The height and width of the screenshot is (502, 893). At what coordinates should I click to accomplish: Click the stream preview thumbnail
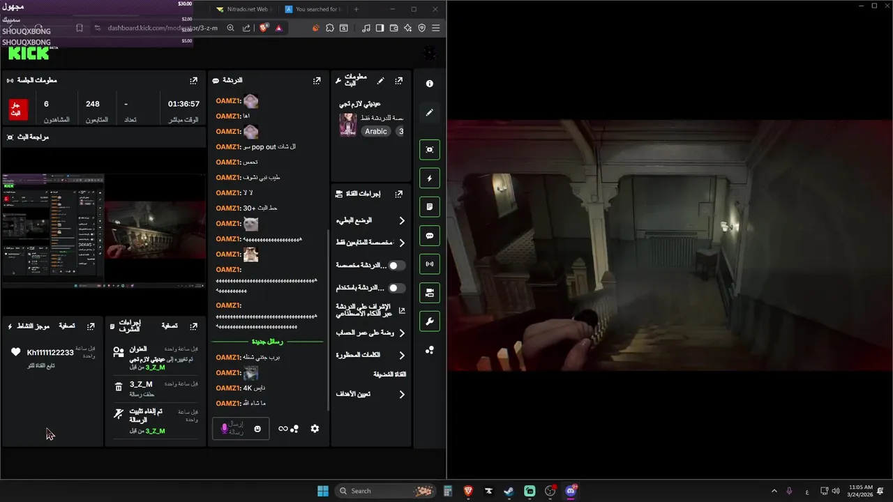pos(104,230)
